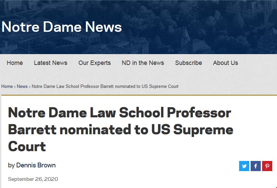Image resolution: width=277 pixels, height=188 pixels.
Task: Click the Notre Dame News site title
Action: tap(62, 27)
